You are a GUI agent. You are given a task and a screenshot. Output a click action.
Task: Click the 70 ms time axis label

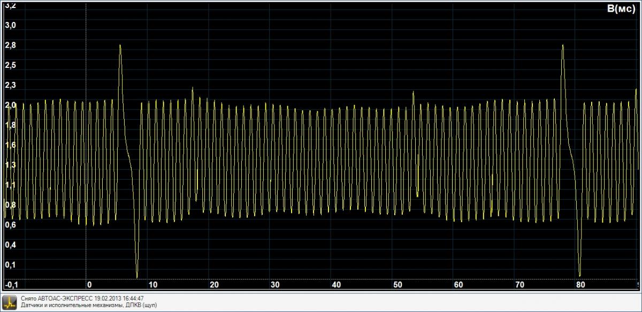519,285
